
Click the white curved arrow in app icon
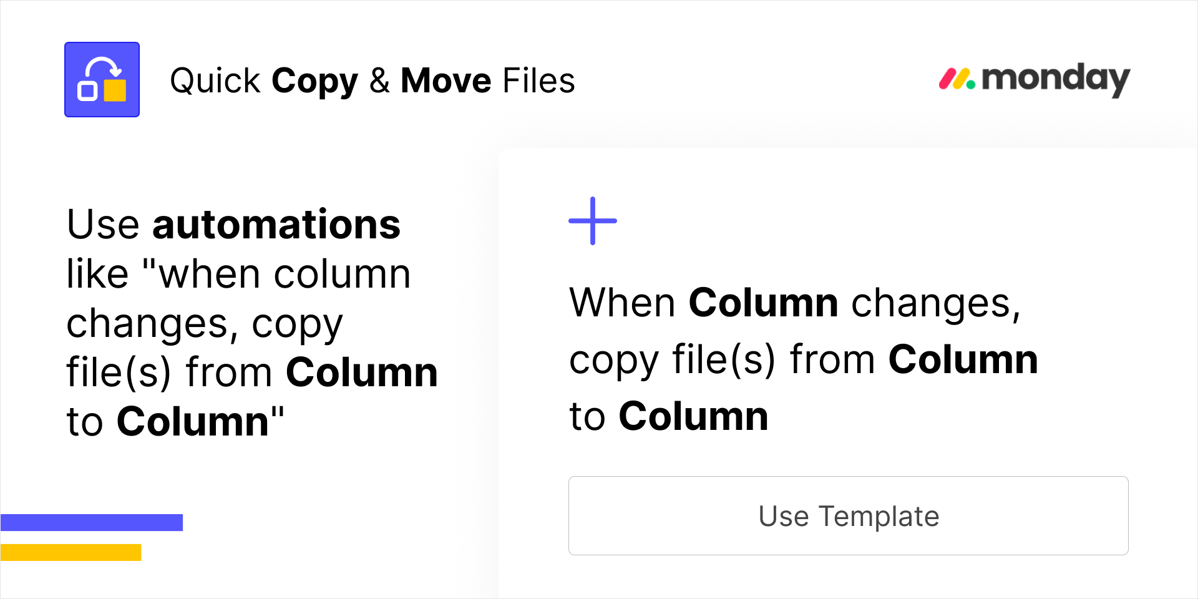(103, 69)
